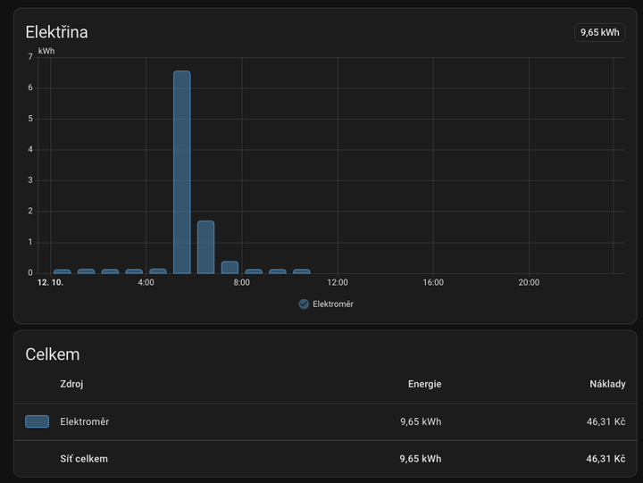Click the Síť celkem row label

[x=84, y=459]
